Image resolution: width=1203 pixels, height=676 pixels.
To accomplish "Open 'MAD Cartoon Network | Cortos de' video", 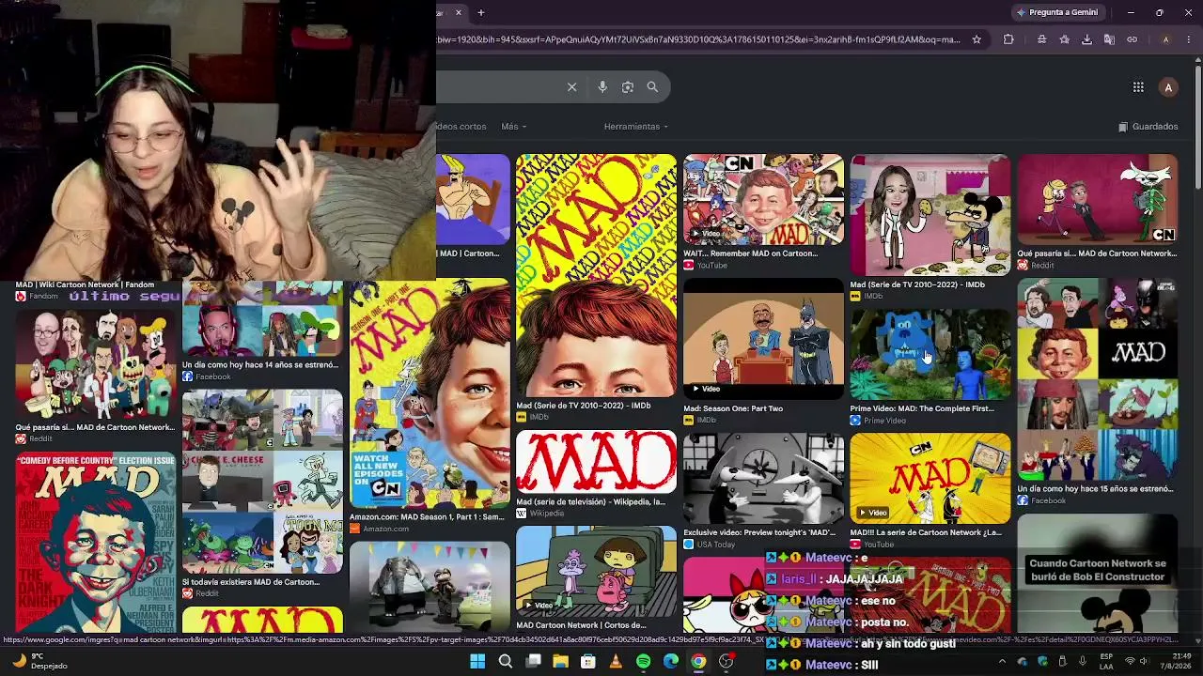I will pos(596,571).
